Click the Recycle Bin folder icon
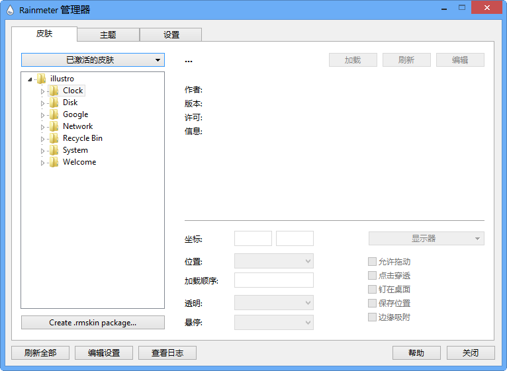 (54, 138)
